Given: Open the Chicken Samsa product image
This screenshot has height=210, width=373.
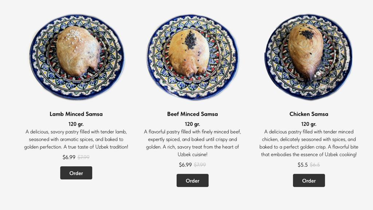Looking at the screenshot, I should click(308, 57).
